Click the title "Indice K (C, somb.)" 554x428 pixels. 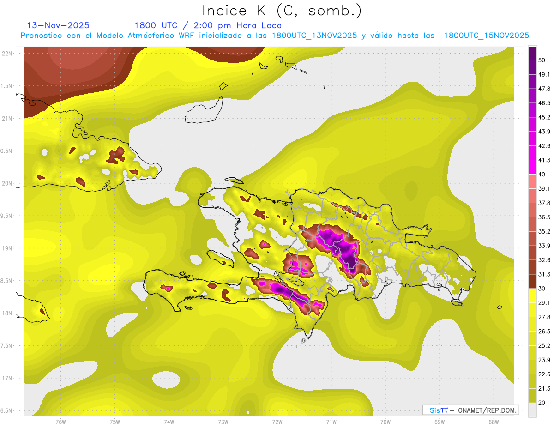[282, 11]
